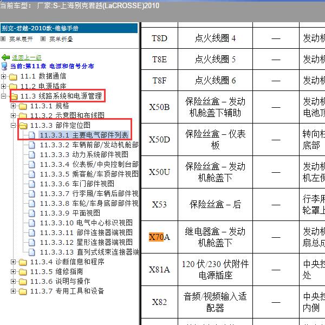Viewport: 325px width, 325px height.
Task: Expand the 11.3.1 规格 node
Action: (13, 106)
